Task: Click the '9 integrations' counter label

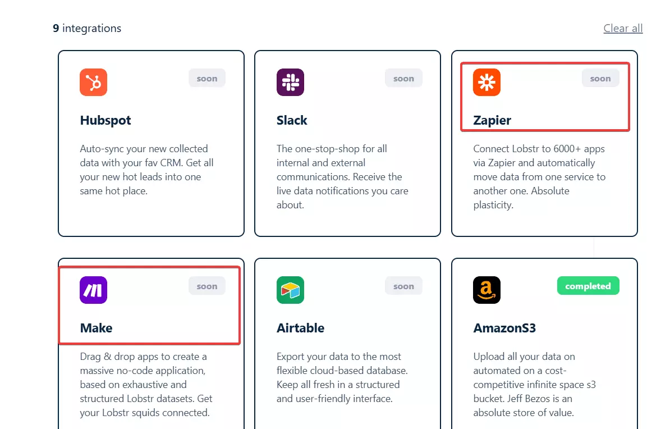Action: pyautogui.click(x=87, y=28)
